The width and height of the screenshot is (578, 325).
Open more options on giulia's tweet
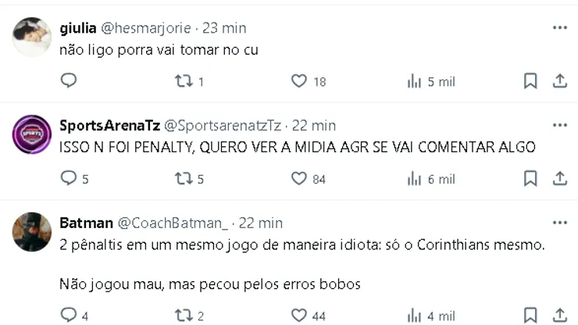tap(559, 28)
